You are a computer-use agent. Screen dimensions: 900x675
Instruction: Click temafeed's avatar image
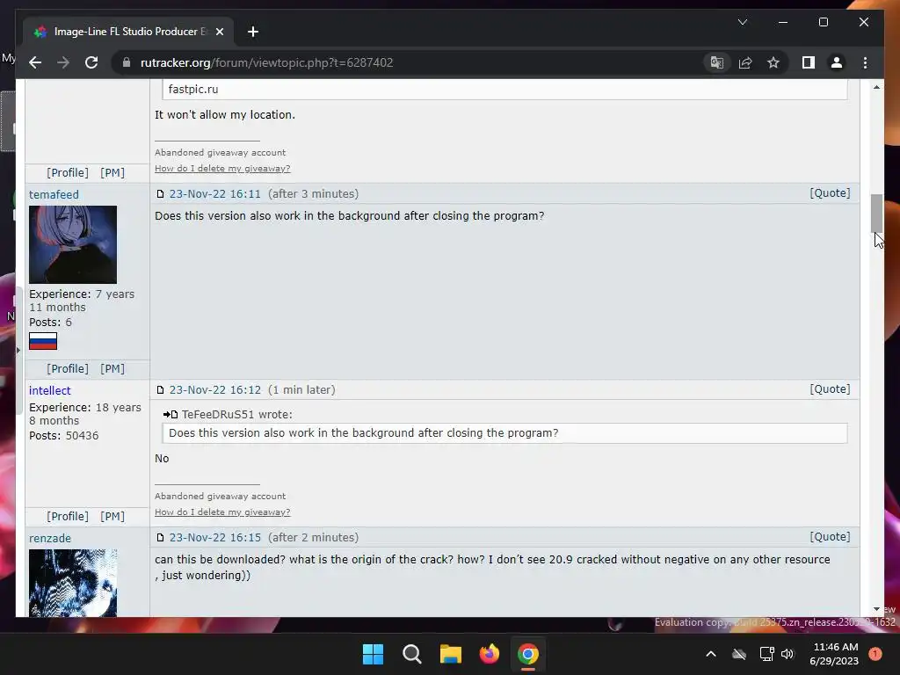73,244
